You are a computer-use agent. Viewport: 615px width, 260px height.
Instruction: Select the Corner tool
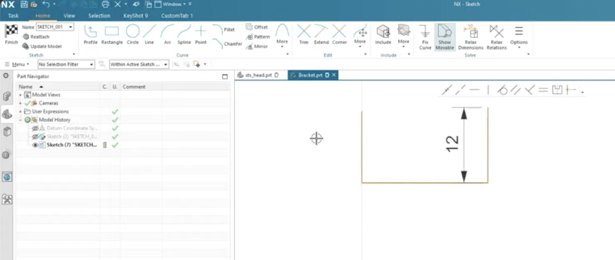pos(339,35)
